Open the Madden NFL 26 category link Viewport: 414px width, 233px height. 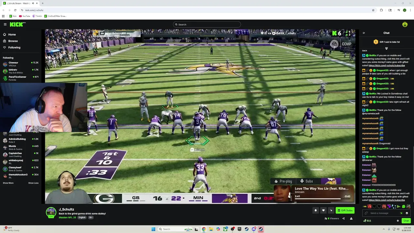click(67, 217)
